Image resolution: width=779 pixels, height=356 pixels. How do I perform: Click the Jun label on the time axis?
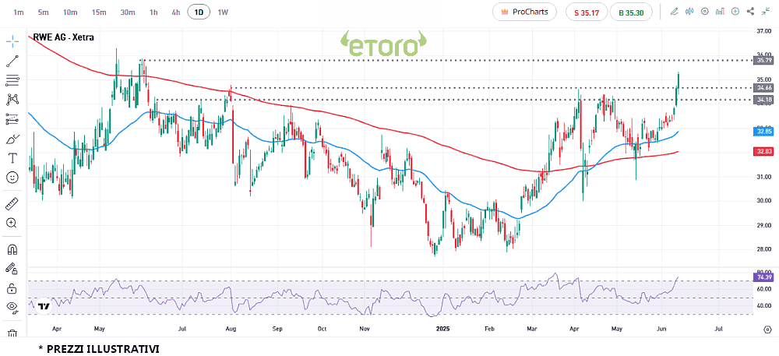point(661,329)
